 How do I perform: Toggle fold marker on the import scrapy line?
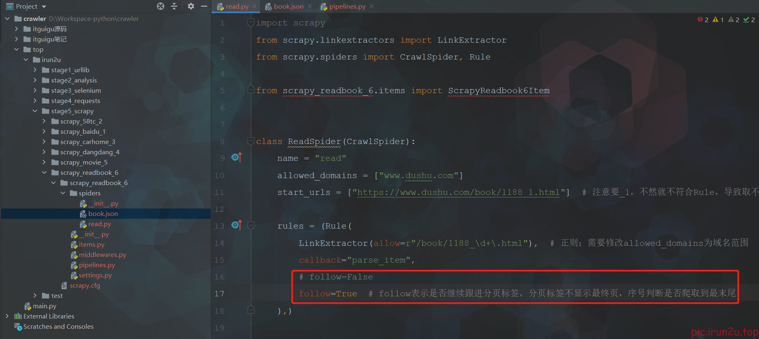[x=251, y=23]
